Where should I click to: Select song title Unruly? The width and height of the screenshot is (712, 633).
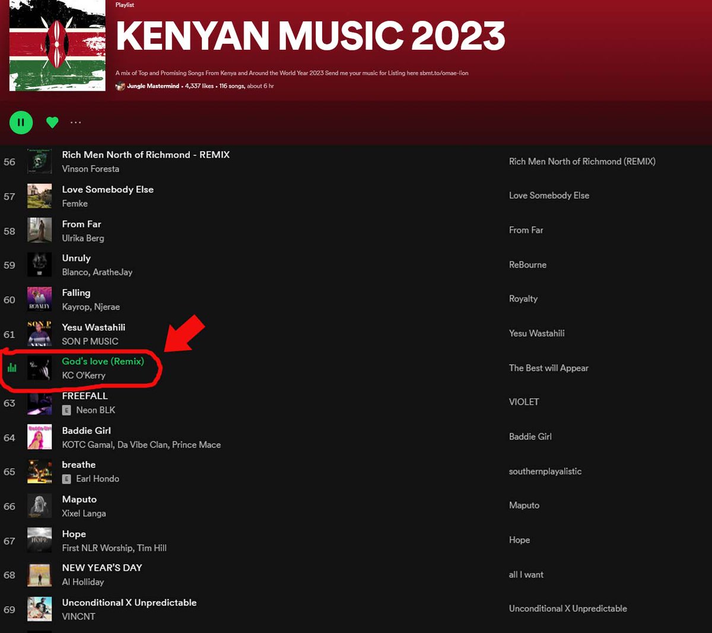tap(77, 258)
